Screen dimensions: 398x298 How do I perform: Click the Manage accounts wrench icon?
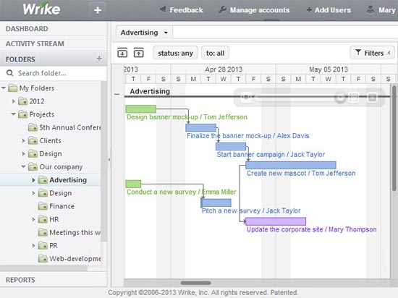click(222, 10)
